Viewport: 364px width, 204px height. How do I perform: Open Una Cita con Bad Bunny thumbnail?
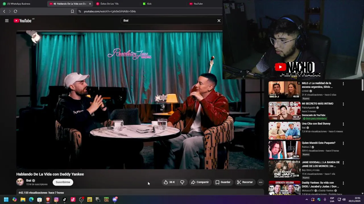point(284,131)
